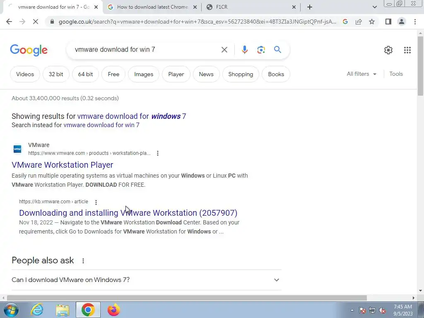The width and height of the screenshot is (424, 318).
Task: Click the address bar URL
Action: click(198, 22)
